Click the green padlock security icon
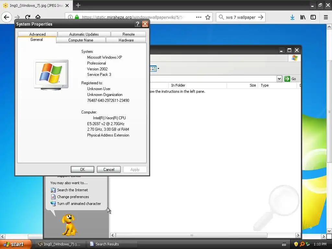 [77, 17]
